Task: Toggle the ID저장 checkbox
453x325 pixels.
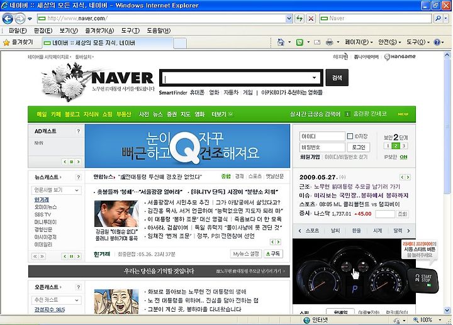Action: tap(350, 136)
